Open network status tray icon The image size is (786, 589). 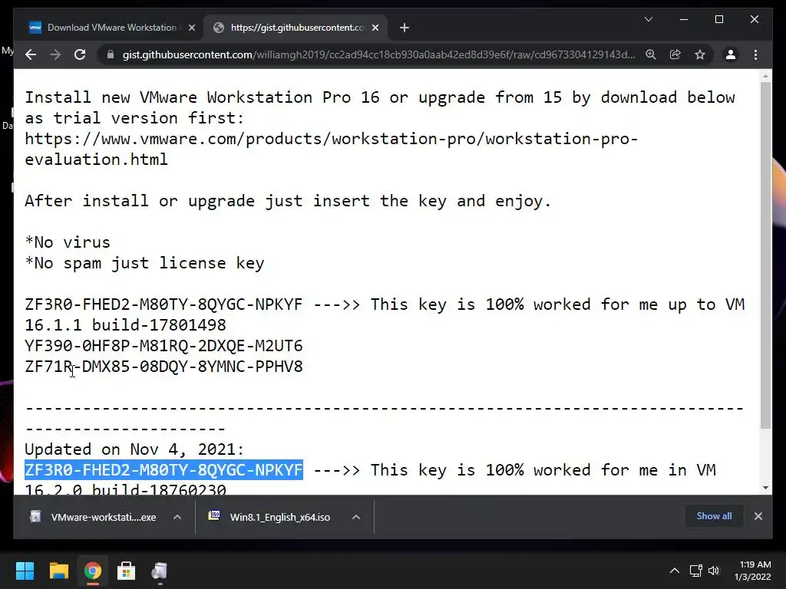point(695,571)
